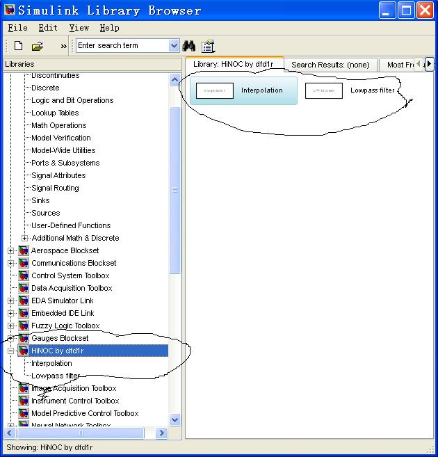Switch to the Search Results tab
The width and height of the screenshot is (438, 457).
[x=330, y=65]
